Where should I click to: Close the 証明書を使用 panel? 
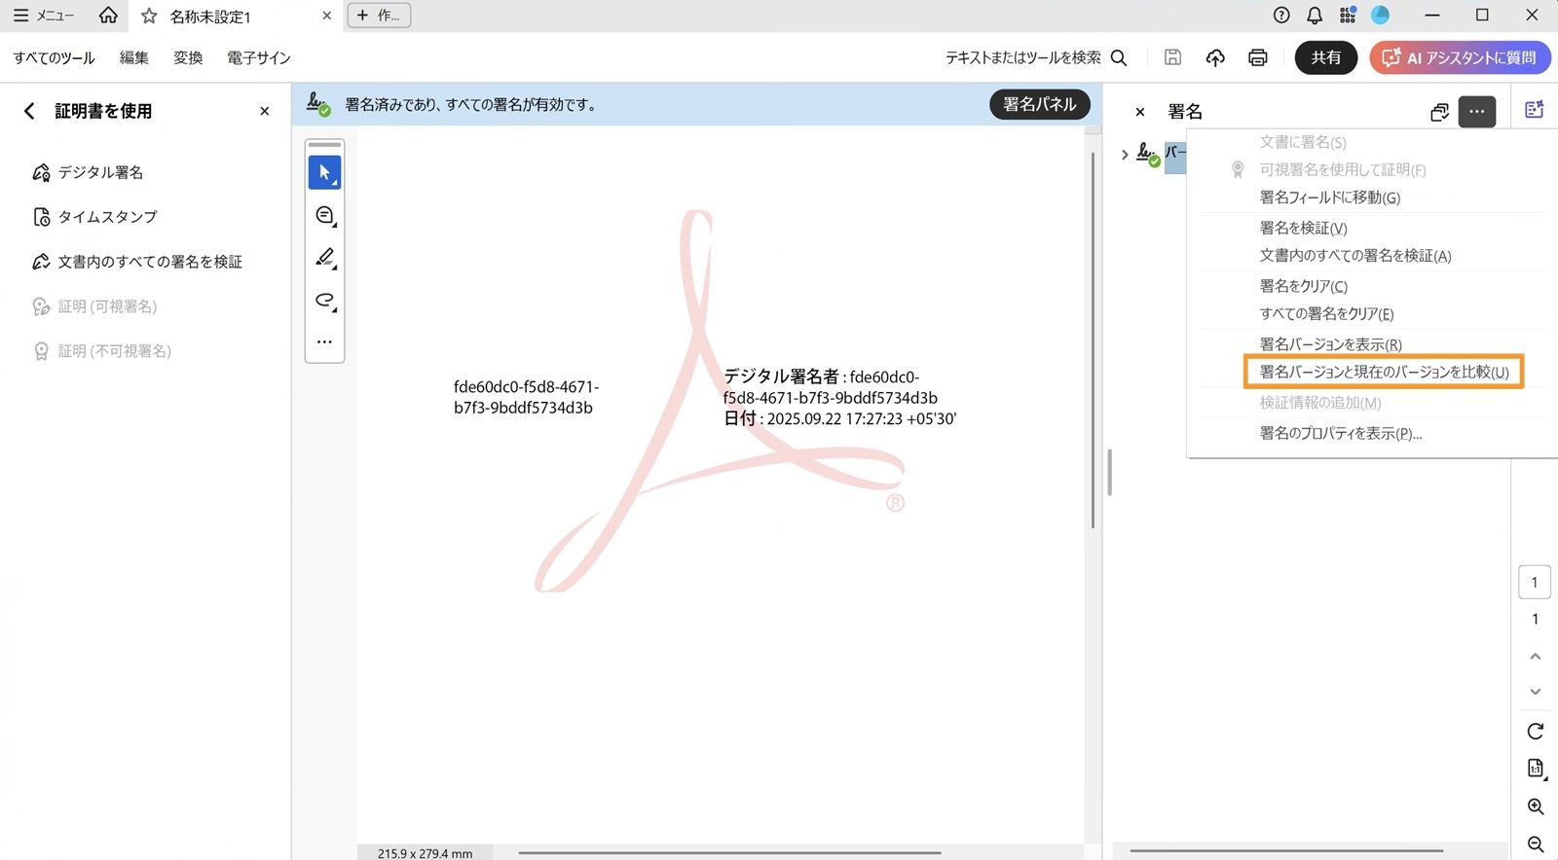pos(264,111)
